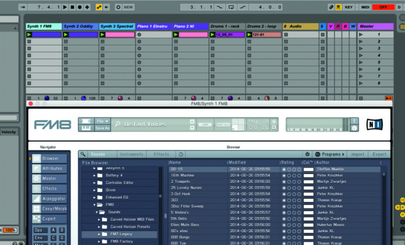Select the Master track header
The width and height of the screenshot is (405, 245).
(375, 26)
